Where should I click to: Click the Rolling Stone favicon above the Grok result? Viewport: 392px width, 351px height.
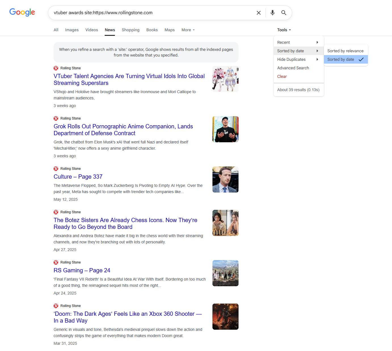pos(56,118)
